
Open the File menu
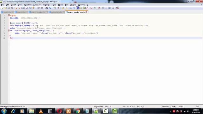click(x=2, y=5)
